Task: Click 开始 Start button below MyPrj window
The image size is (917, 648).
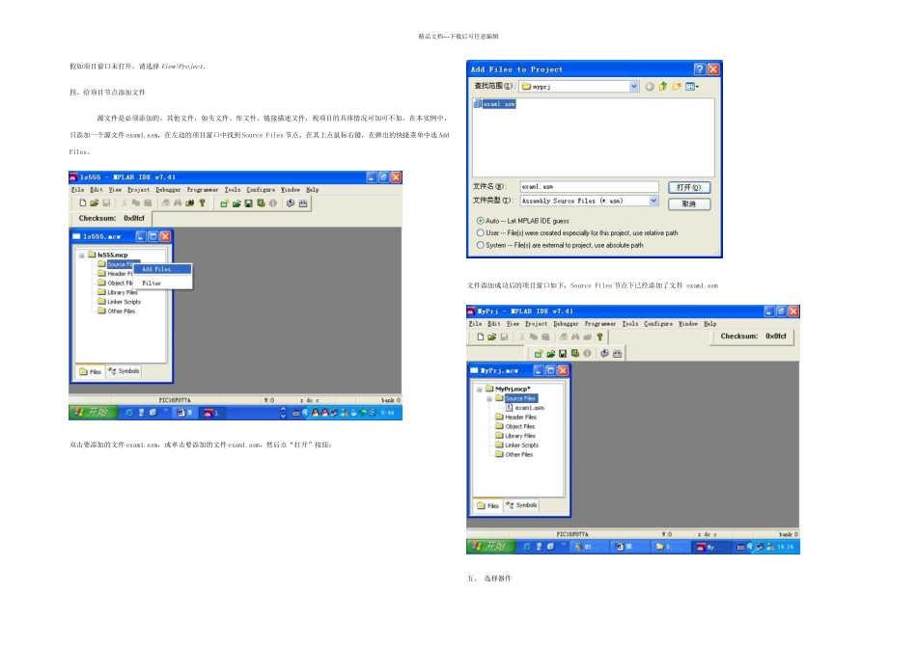Action: 490,547
